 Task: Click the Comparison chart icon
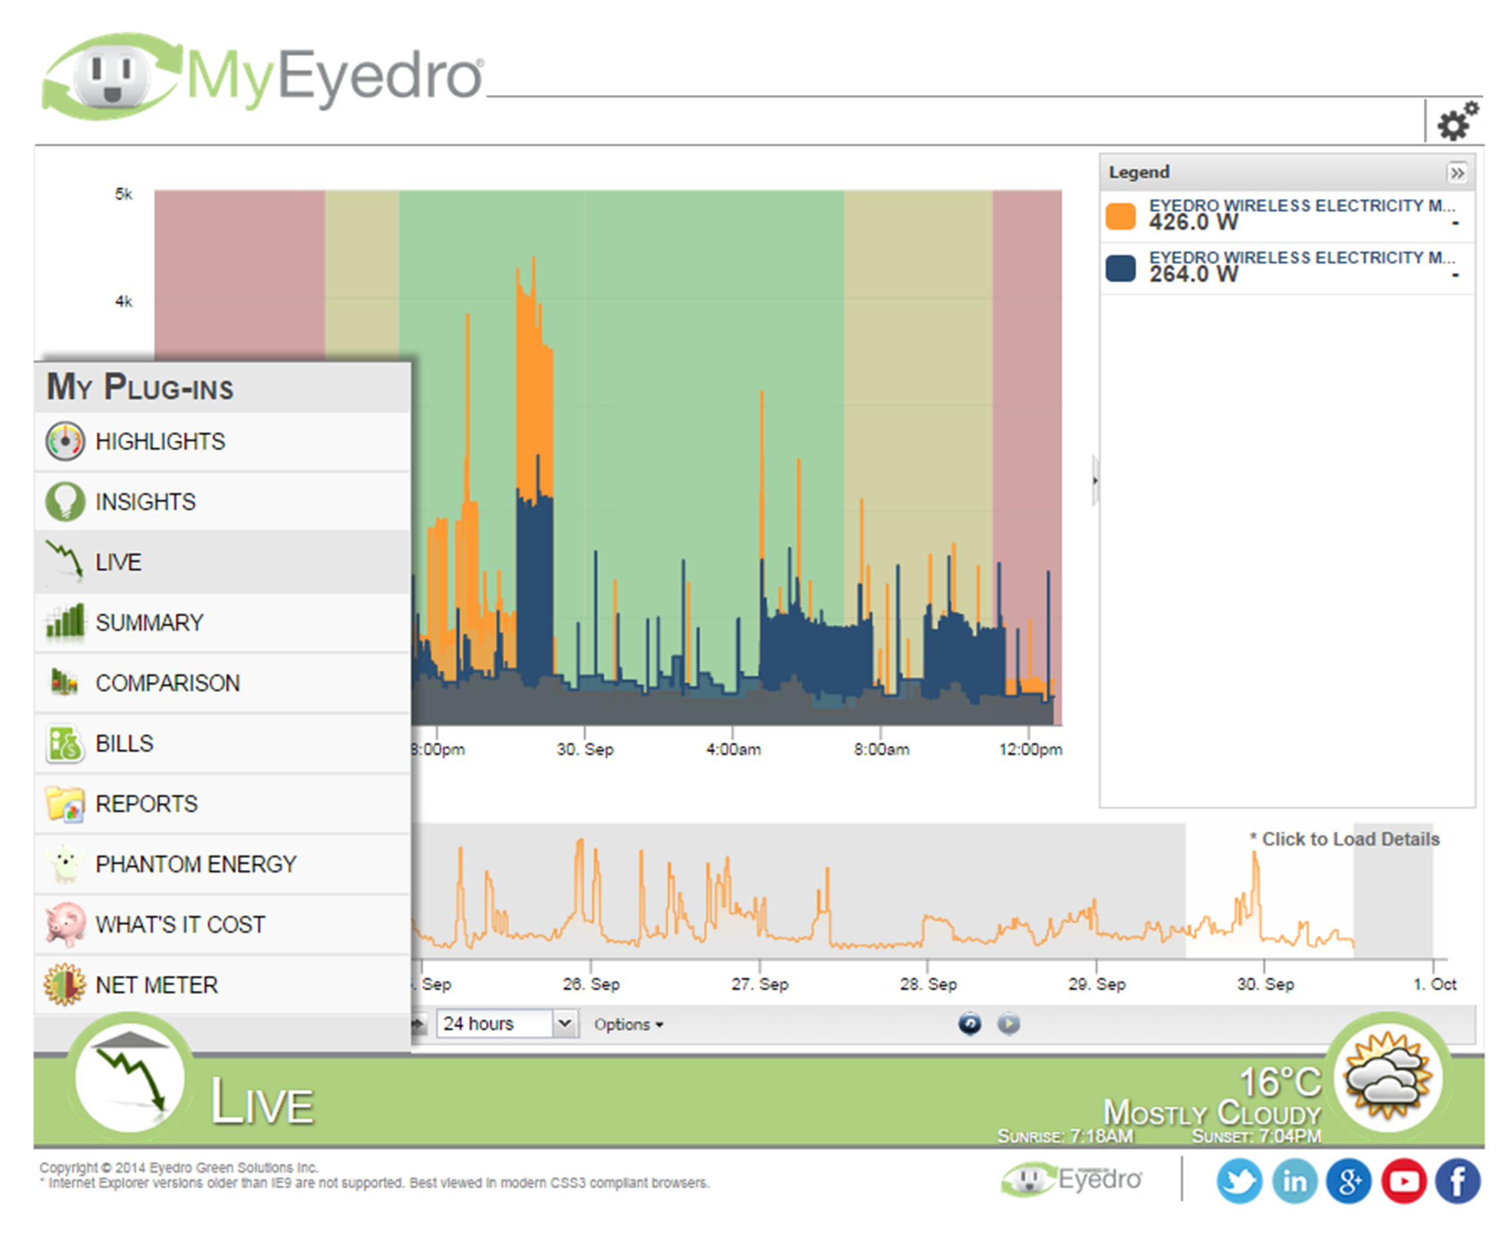pyautogui.click(x=65, y=682)
